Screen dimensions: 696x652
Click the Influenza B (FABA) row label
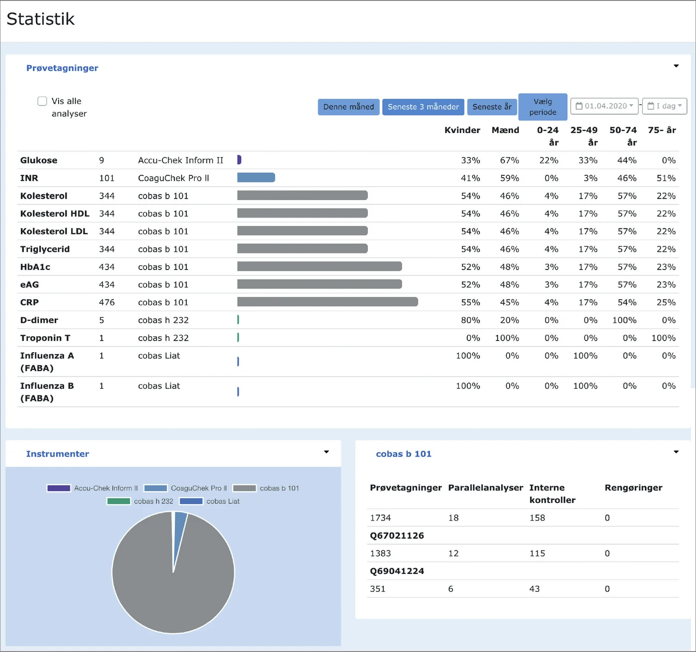click(x=47, y=392)
